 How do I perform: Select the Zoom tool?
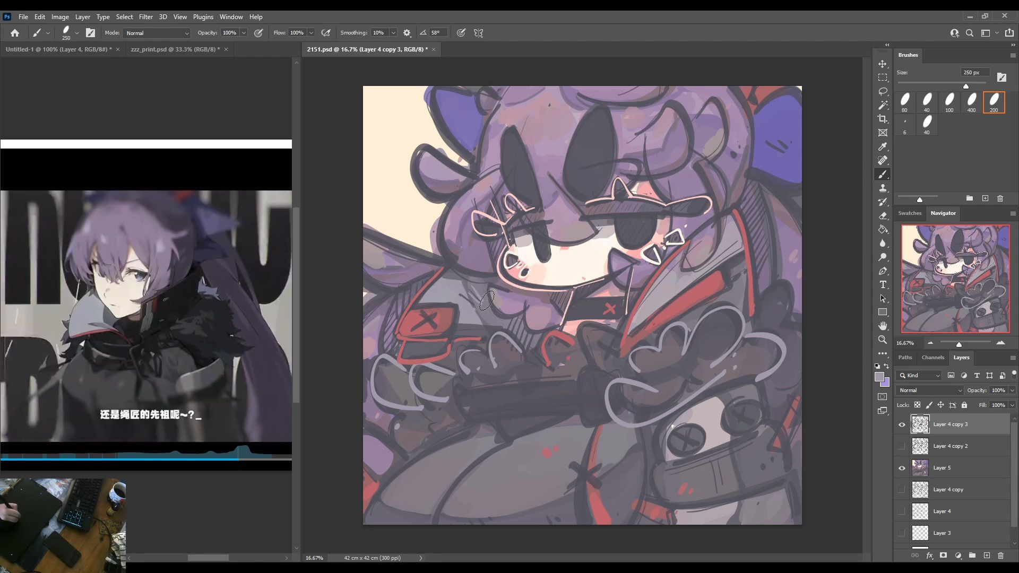(x=883, y=340)
